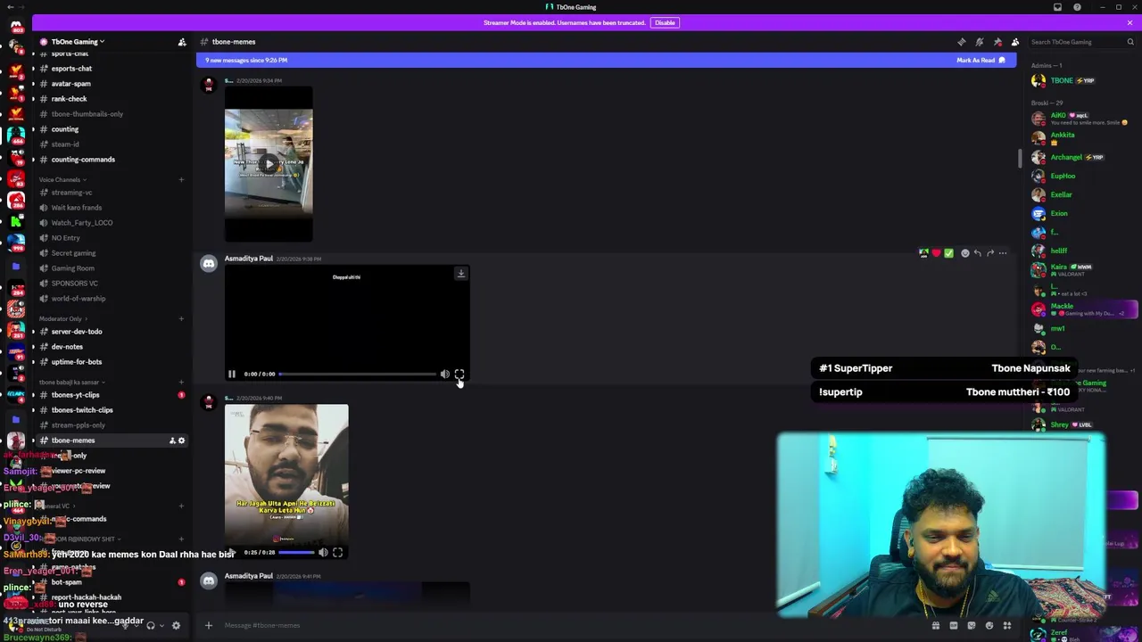The height and width of the screenshot is (642, 1142).
Task: Open tbones-twitch-clips channel
Action: tap(82, 410)
